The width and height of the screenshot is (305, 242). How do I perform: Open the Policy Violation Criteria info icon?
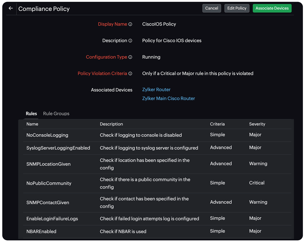[x=131, y=73]
